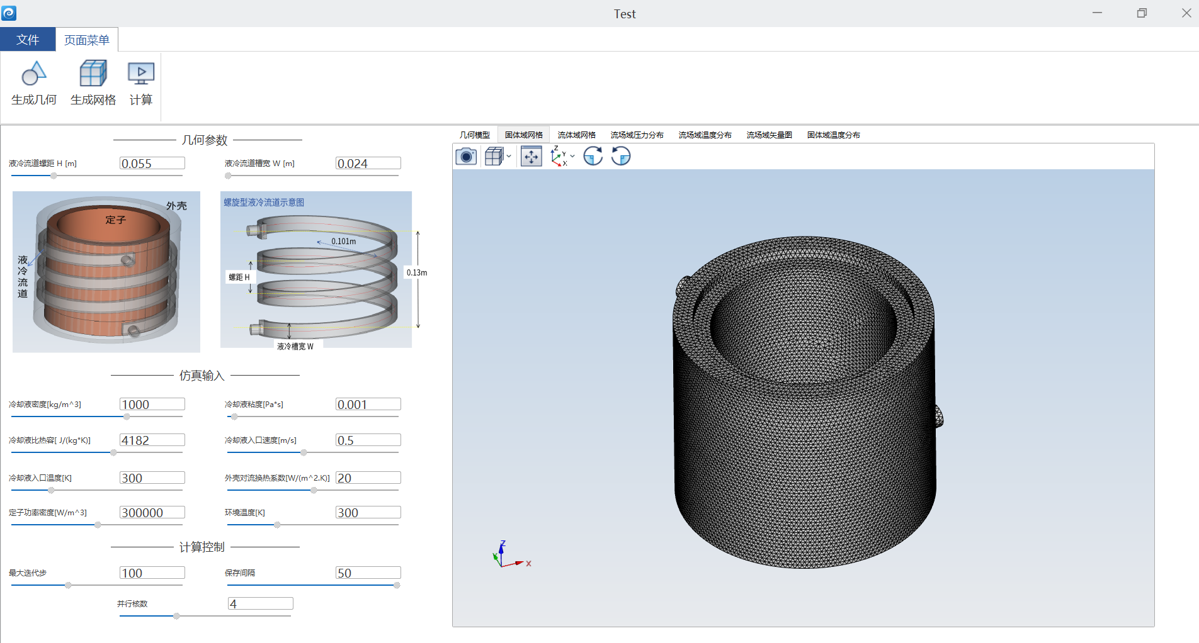
Task: Click the 冷却液粘度 input field
Action: click(x=368, y=405)
